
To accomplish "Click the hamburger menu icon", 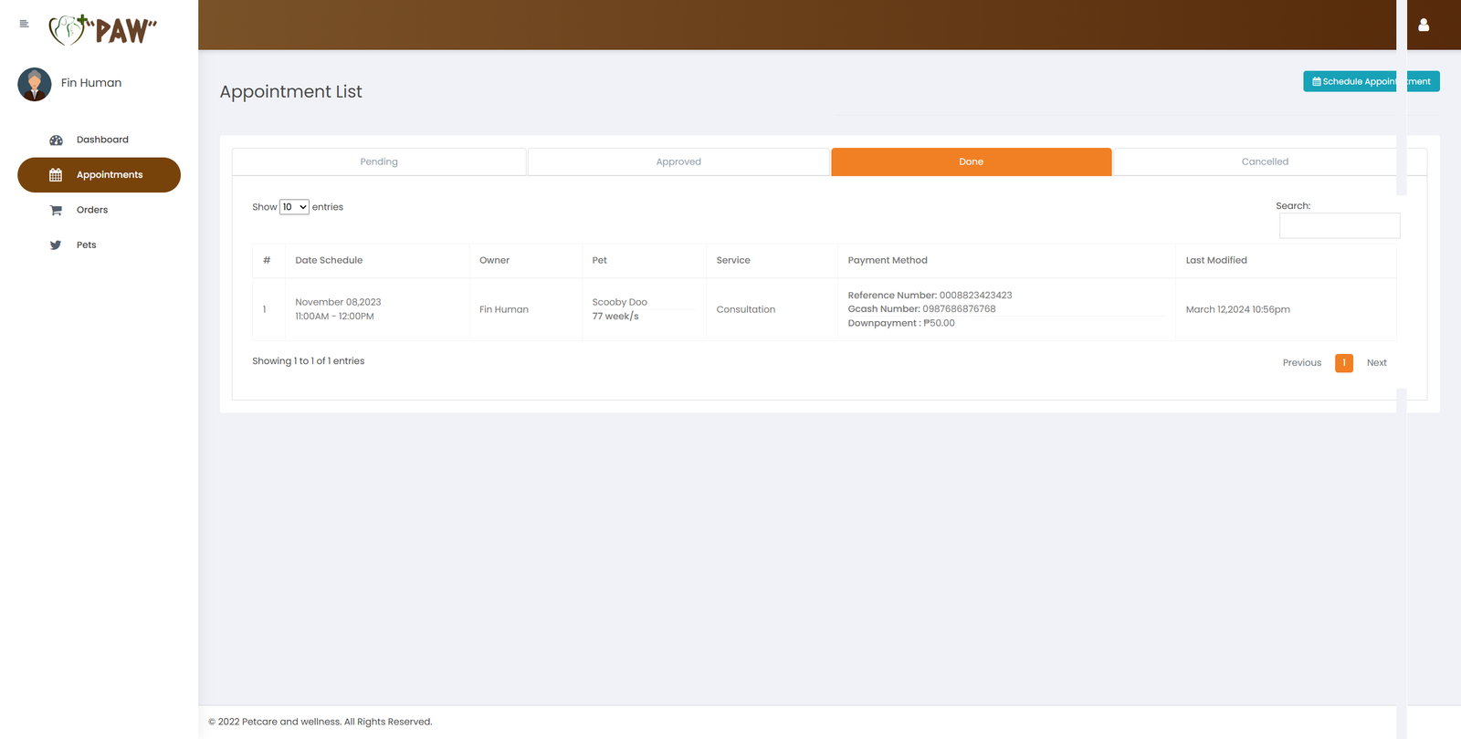I will tap(24, 24).
